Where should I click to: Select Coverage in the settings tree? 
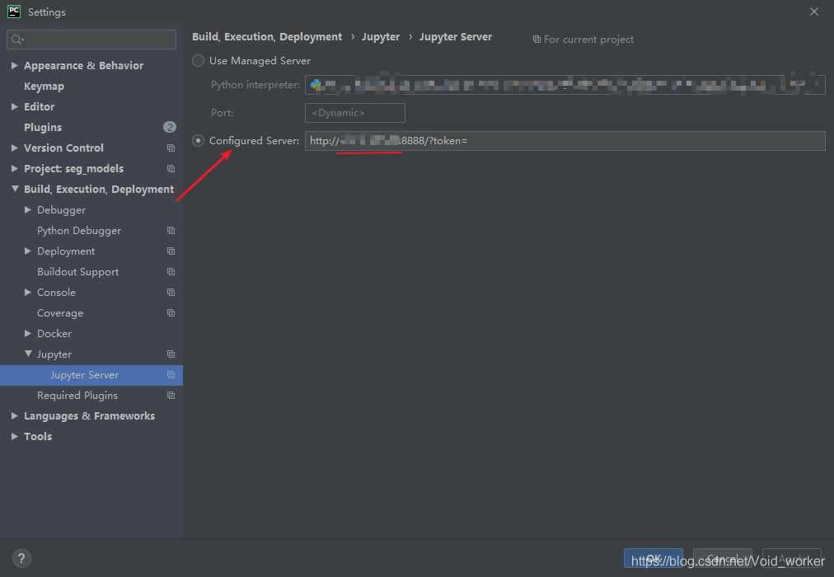point(60,313)
